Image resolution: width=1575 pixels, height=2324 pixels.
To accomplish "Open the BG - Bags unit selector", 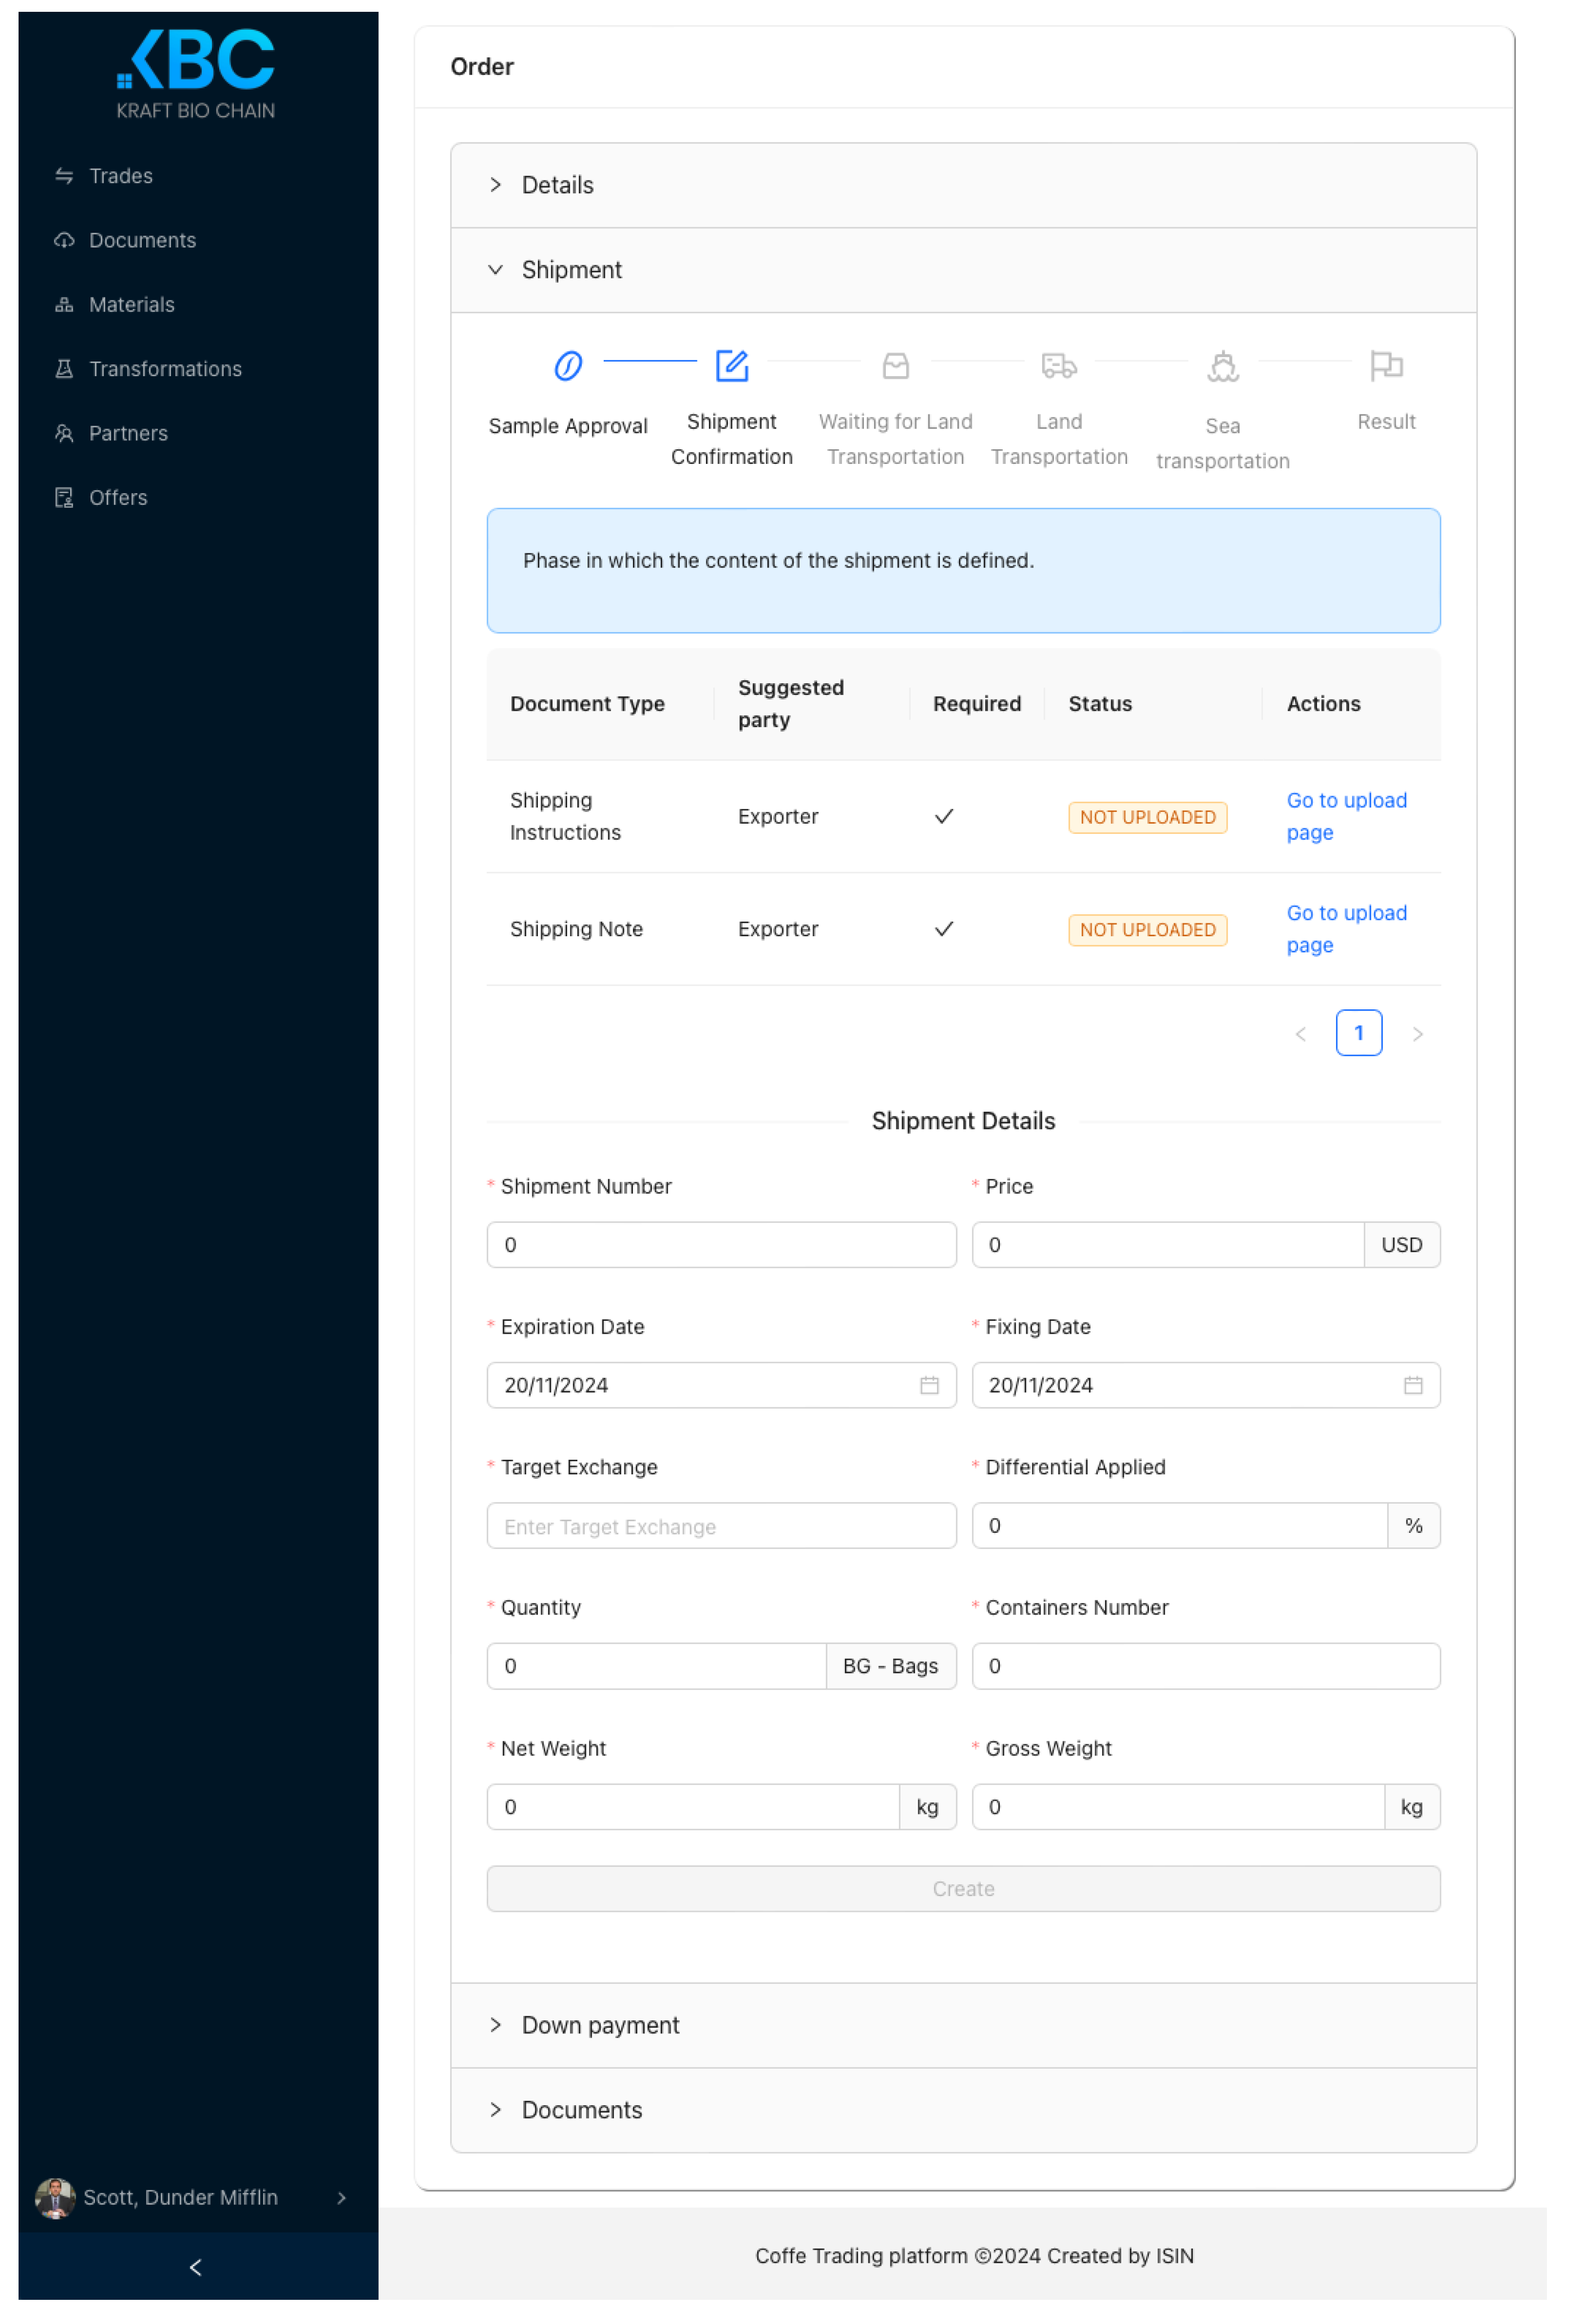I will [890, 1666].
